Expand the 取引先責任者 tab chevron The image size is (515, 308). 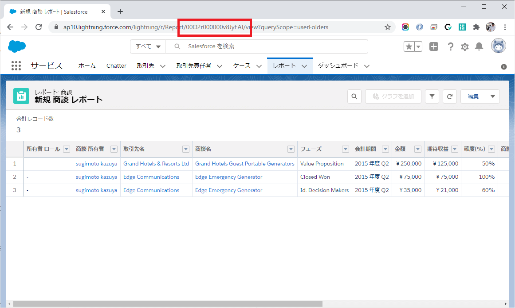click(220, 66)
